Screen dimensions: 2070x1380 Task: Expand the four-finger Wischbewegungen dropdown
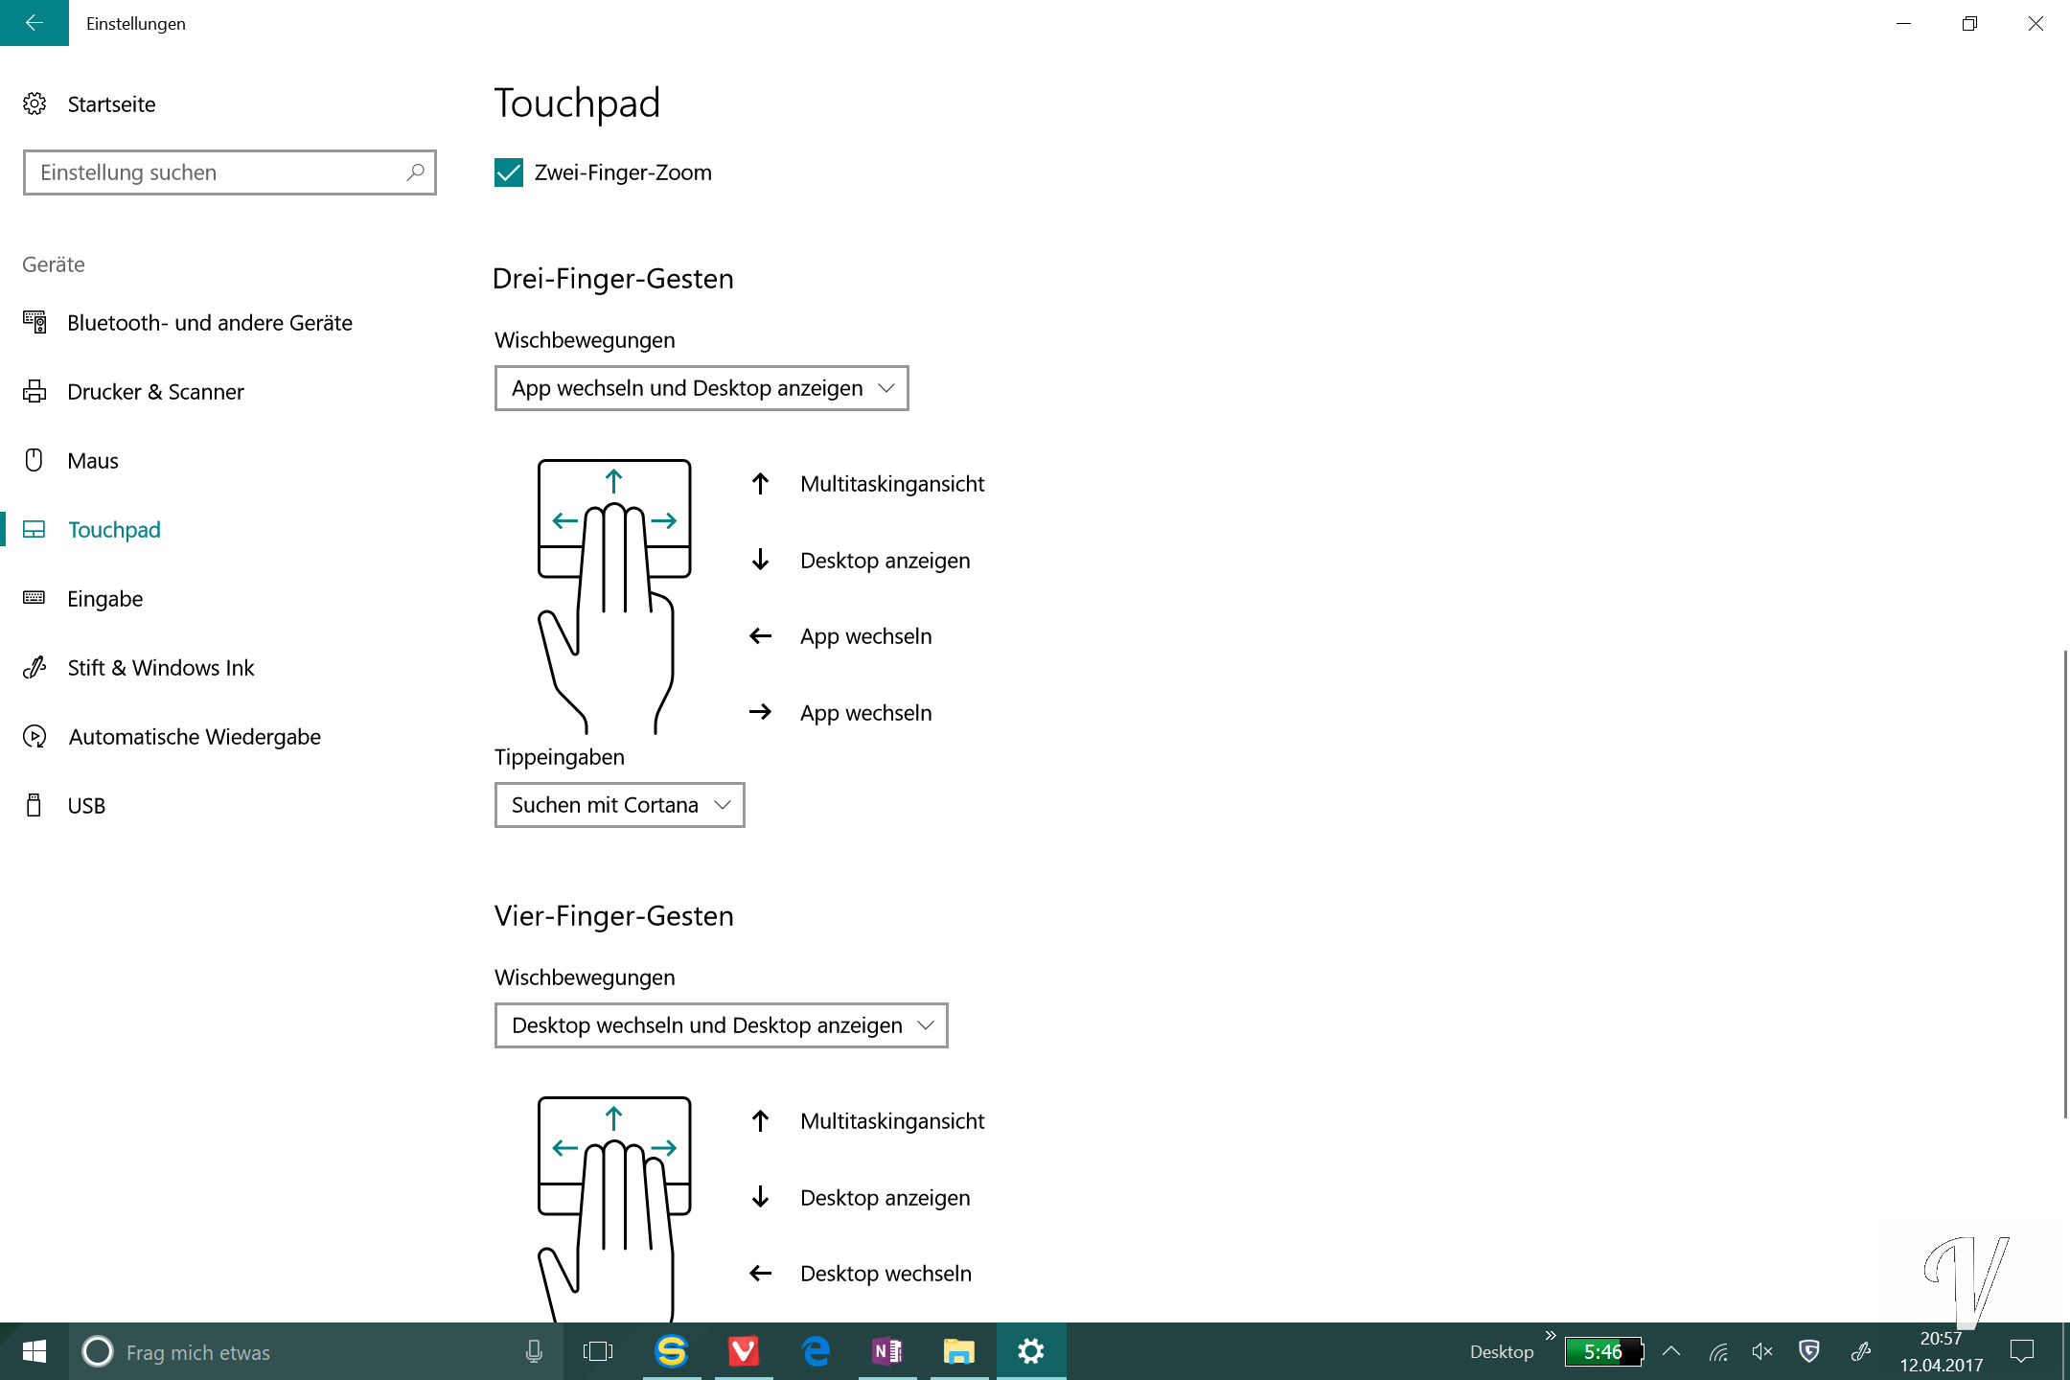click(x=721, y=1025)
